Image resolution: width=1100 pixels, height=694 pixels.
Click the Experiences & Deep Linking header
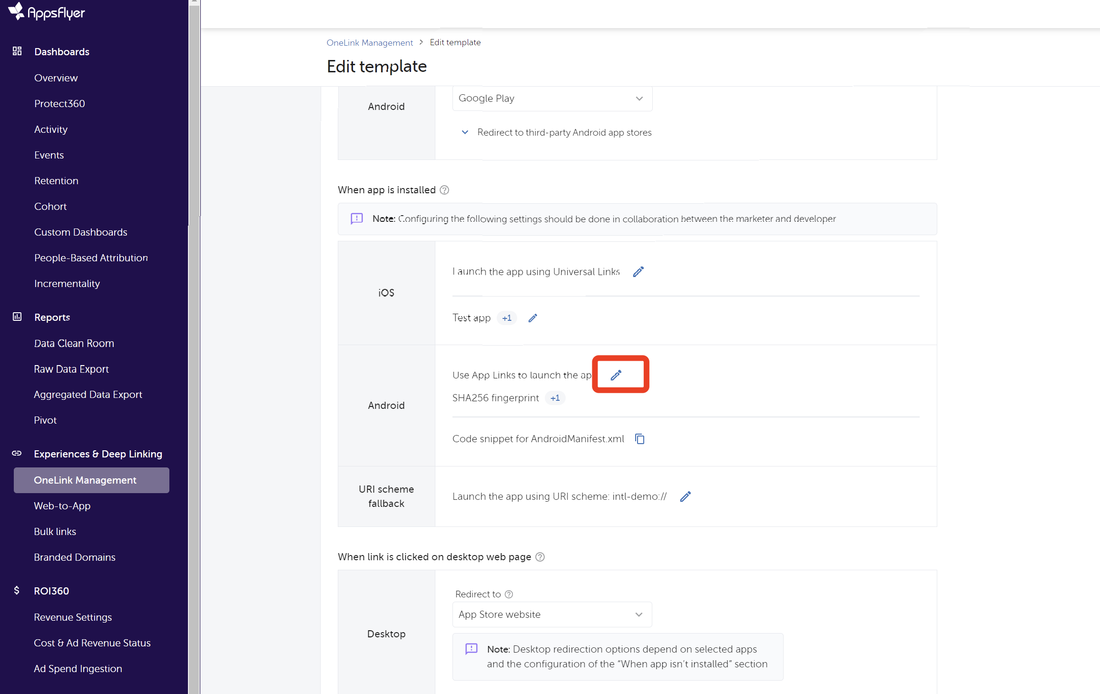click(98, 454)
